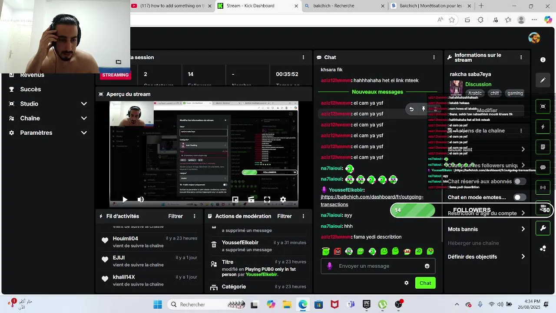Click the Discussion category link
The height and width of the screenshot is (313, 556).
point(478,84)
